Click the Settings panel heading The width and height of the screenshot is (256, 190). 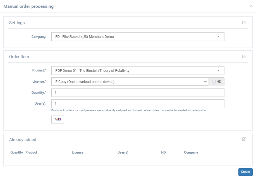[17, 23]
